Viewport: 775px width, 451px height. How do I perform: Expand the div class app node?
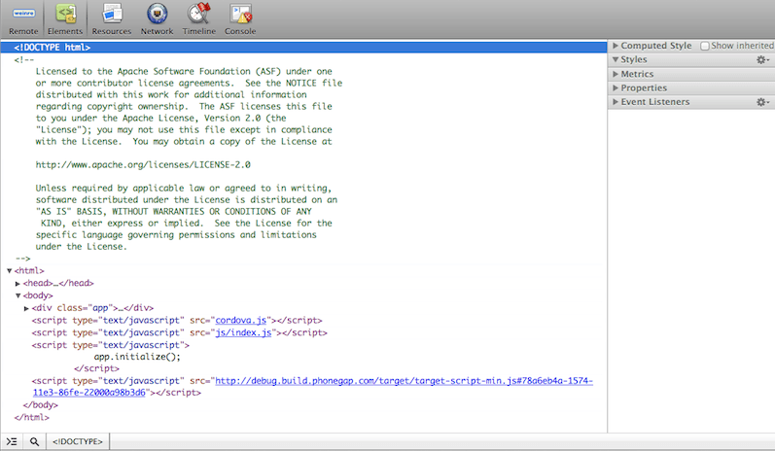tap(26, 308)
